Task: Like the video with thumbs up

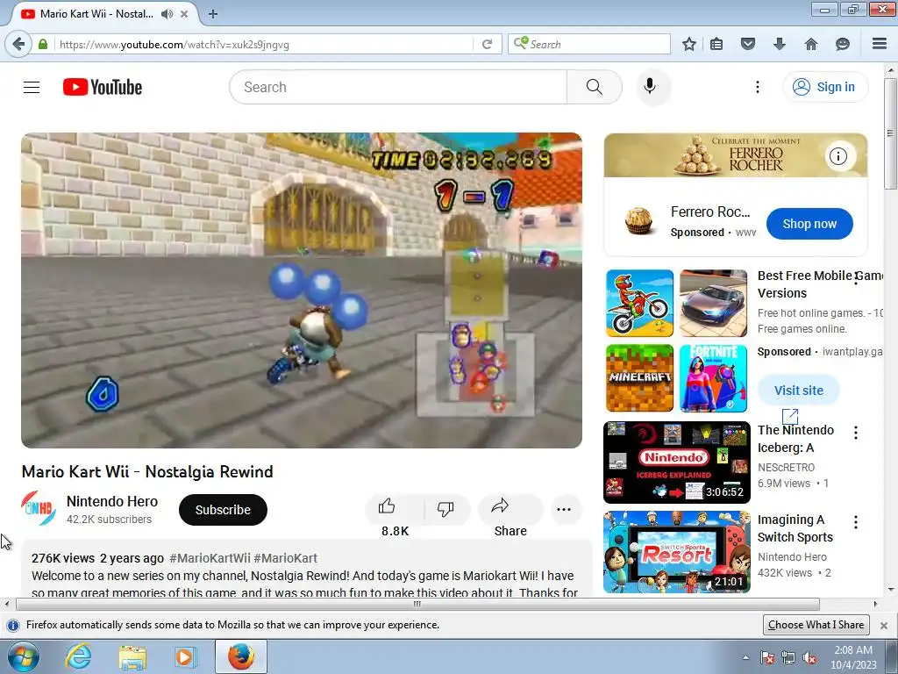Action: (x=395, y=509)
